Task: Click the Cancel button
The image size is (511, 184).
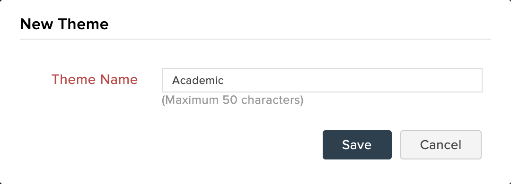Action: (x=441, y=145)
